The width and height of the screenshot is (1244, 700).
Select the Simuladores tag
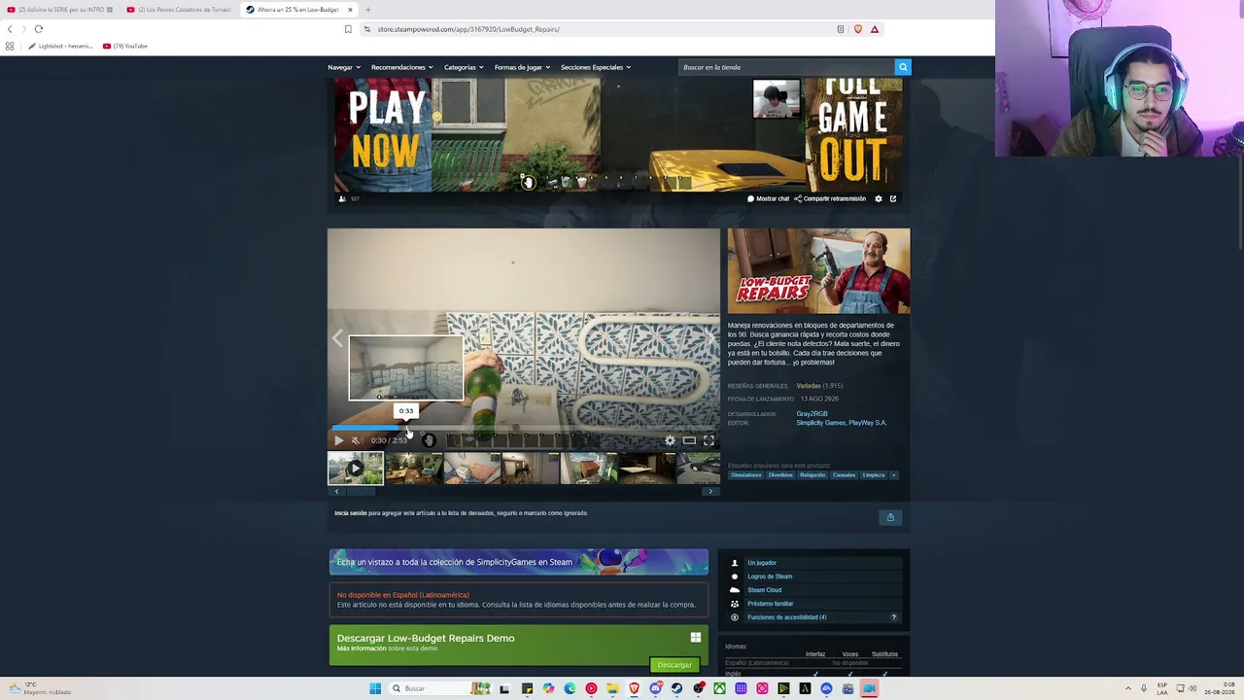[x=746, y=475]
